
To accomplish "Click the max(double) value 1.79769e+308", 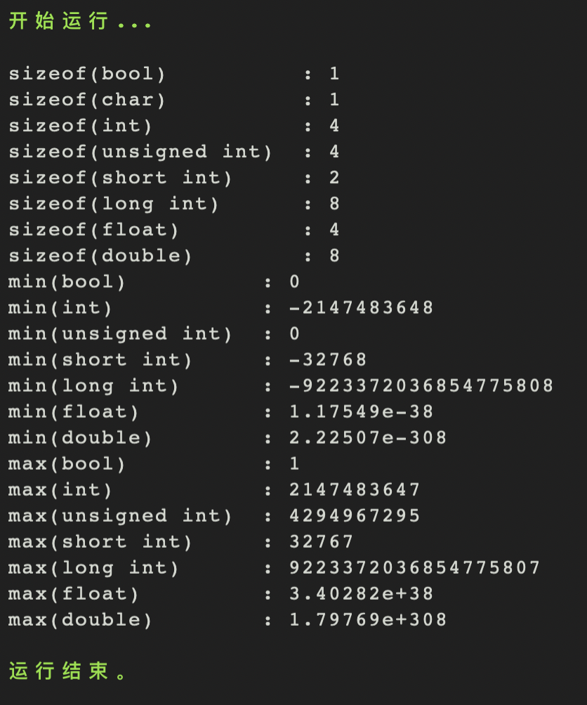I will pos(368,620).
